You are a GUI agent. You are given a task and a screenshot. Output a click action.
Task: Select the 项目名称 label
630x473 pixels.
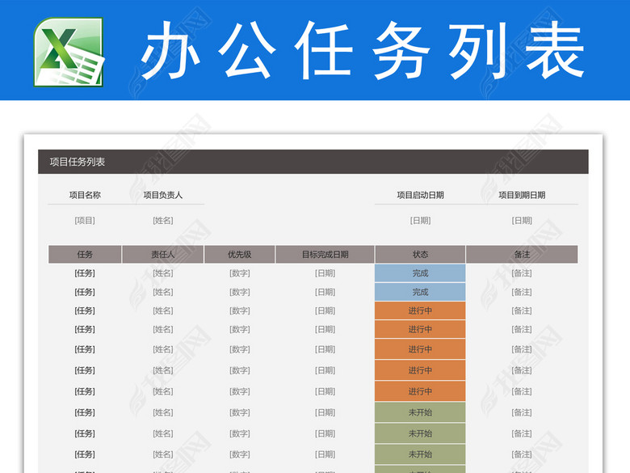click(x=85, y=195)
